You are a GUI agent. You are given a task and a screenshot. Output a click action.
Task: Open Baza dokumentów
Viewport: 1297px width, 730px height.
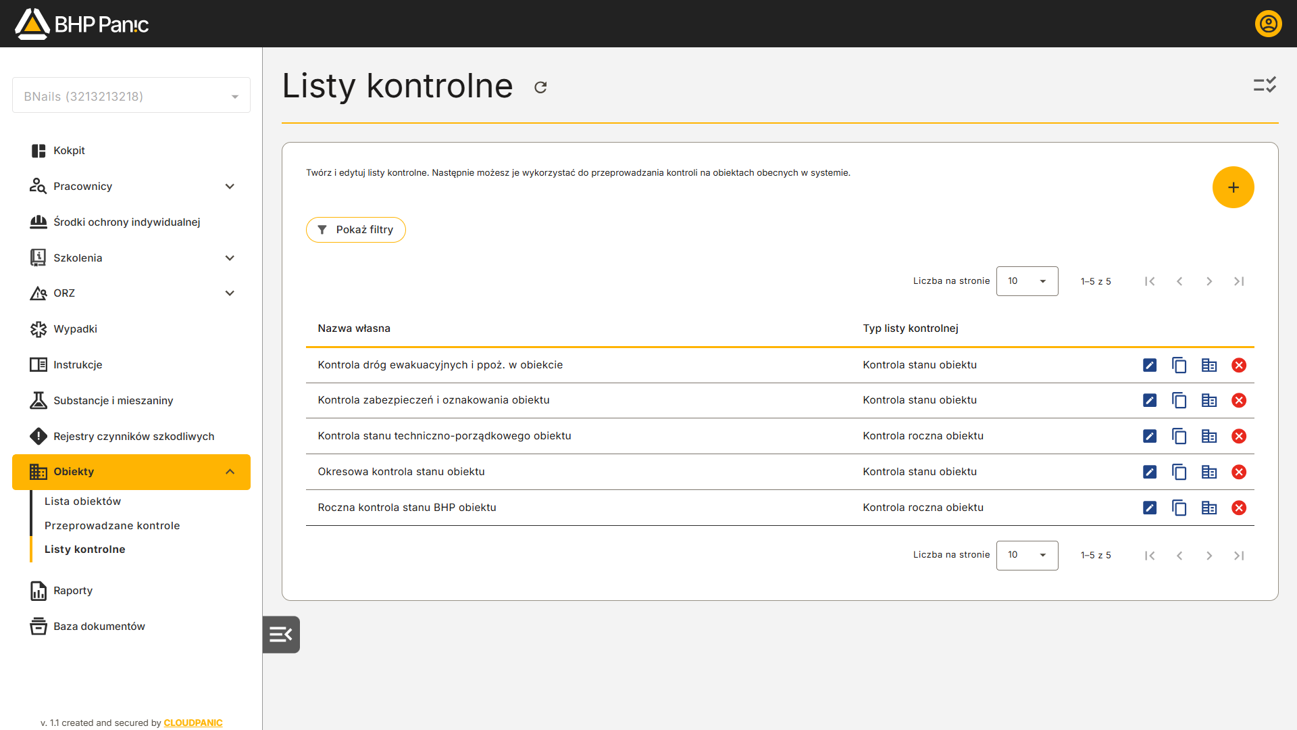click(x=131, y=626)
